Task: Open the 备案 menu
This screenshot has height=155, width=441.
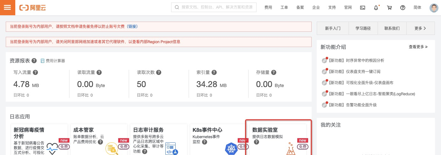Action: (x=300, y=8)
